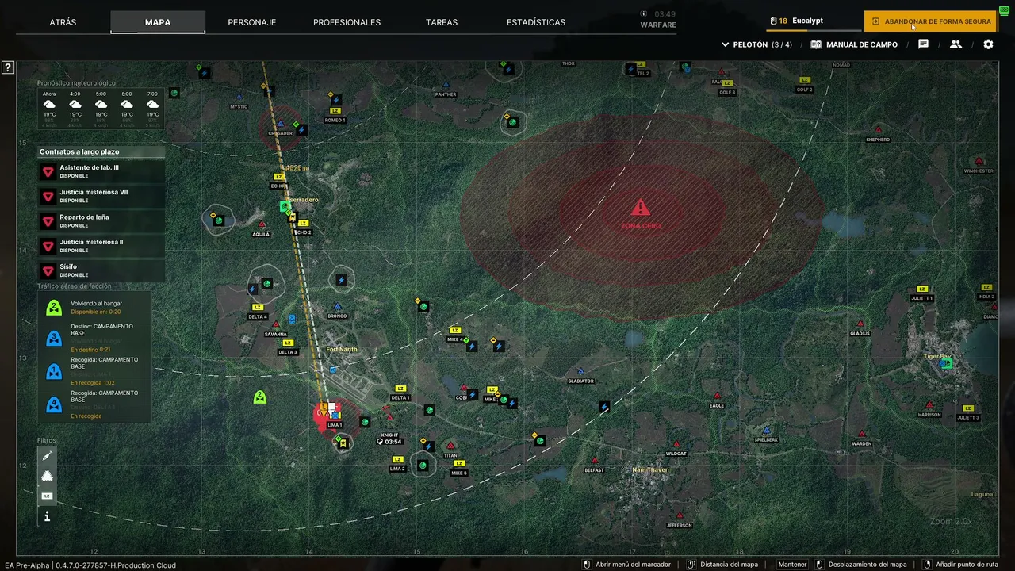The width and height of the screenshot is (1015, 571).
Task: Select the DELTA 3 landing zone marker
Action: (x=287, y=343)
